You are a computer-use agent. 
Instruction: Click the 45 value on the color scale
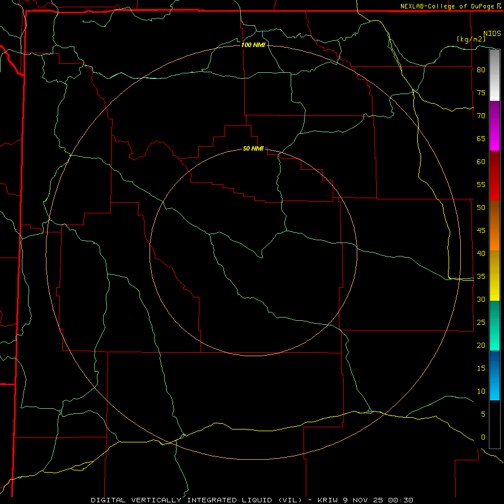(x=481, y=231)
